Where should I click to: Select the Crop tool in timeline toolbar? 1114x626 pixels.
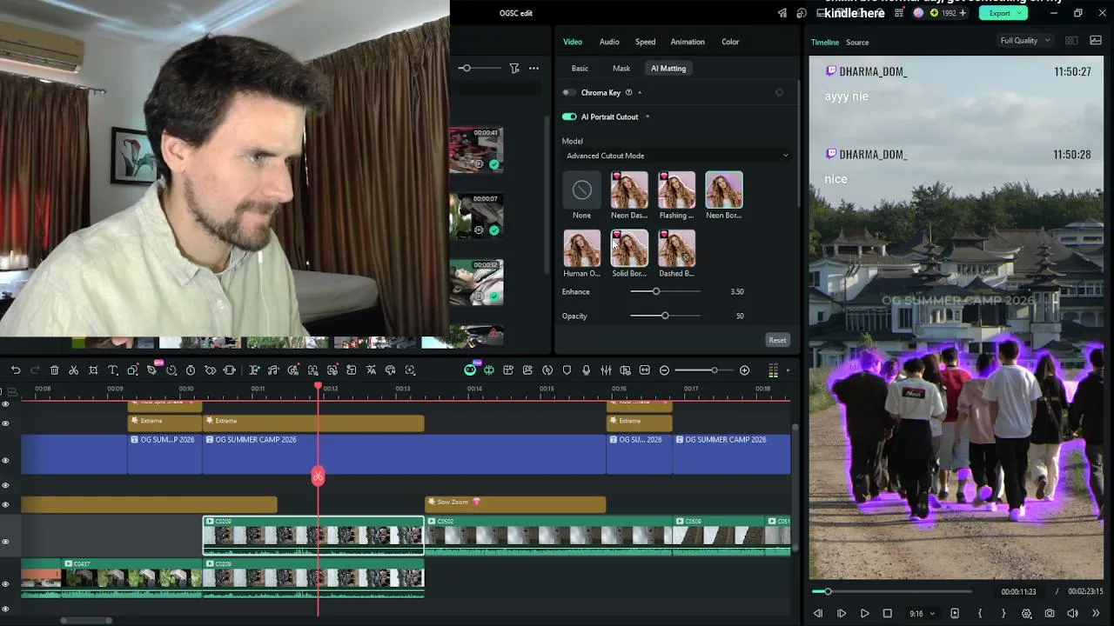93,370
